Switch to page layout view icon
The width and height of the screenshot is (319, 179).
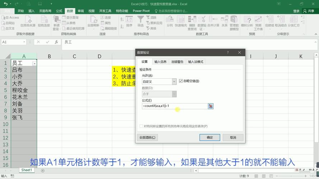[x=264, y=176]
